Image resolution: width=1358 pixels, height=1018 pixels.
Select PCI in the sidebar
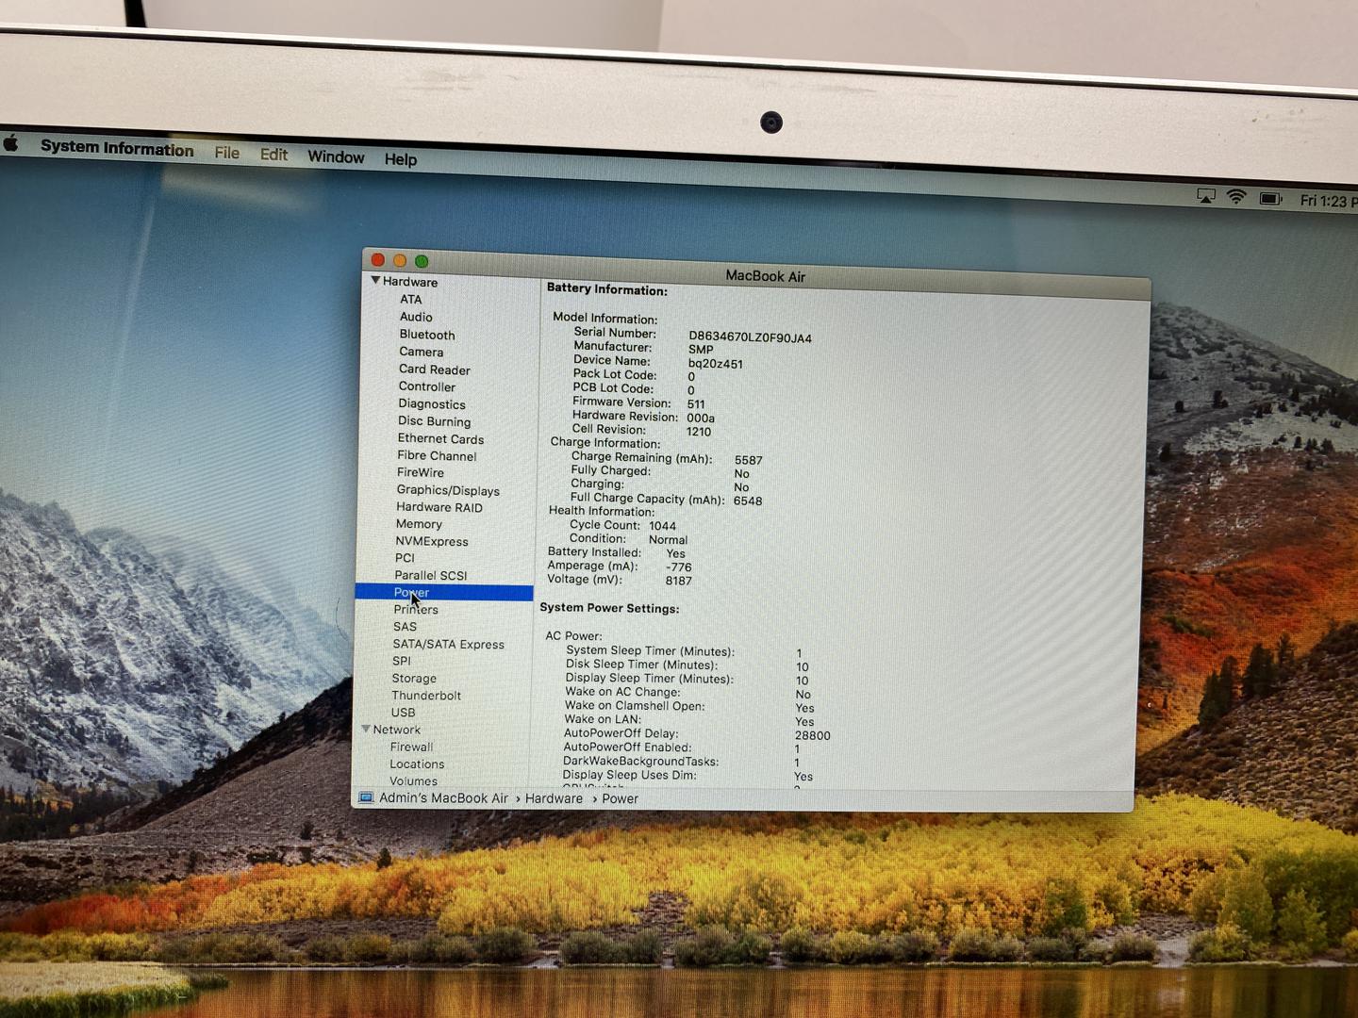tap(405, 558)
